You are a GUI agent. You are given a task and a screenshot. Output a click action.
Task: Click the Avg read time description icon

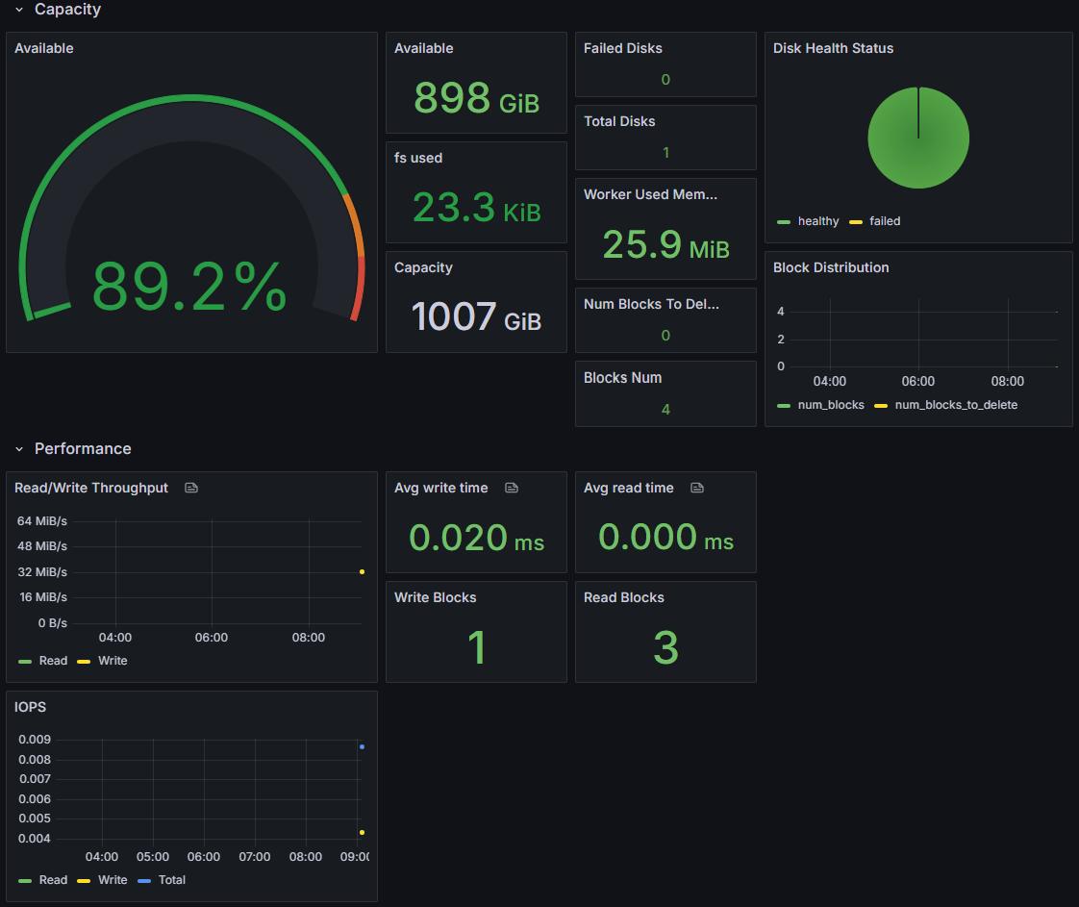click(x=697, y=488)
